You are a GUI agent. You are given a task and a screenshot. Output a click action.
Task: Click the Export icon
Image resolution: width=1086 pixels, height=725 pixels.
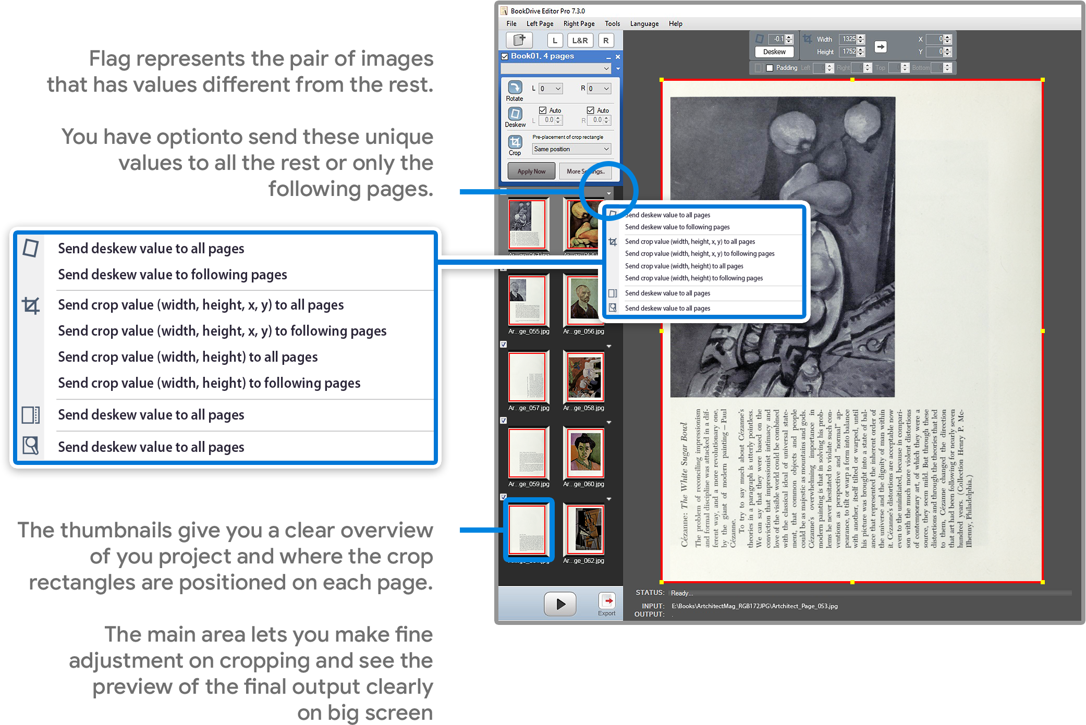click(607, 601)
